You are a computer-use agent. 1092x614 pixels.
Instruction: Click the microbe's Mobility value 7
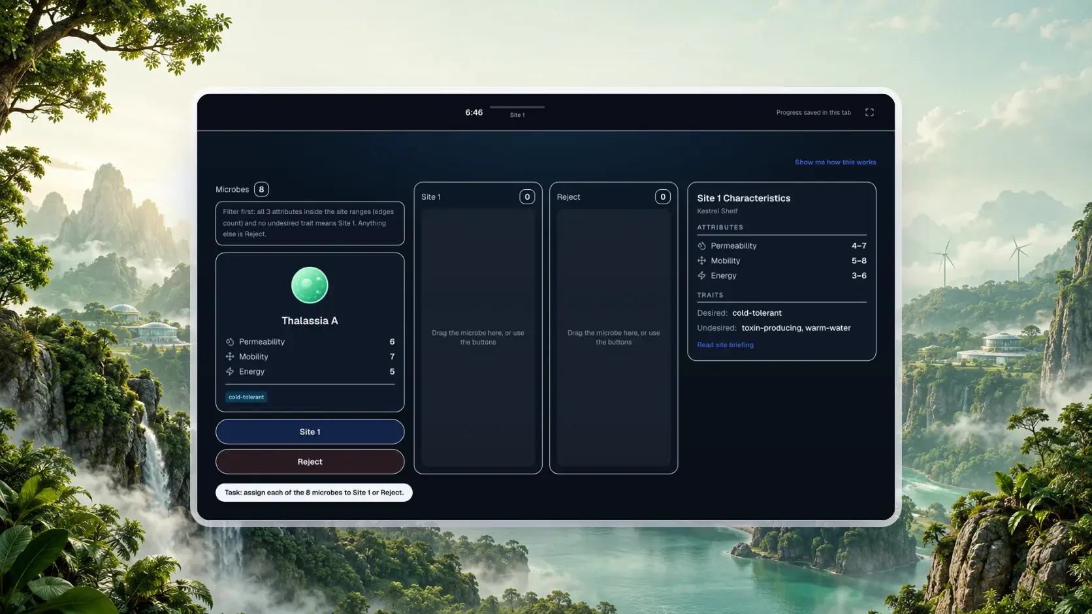tap(392, 356)
